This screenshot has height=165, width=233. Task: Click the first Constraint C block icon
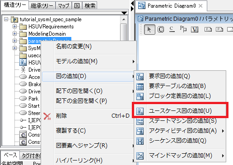coord(23,135)
